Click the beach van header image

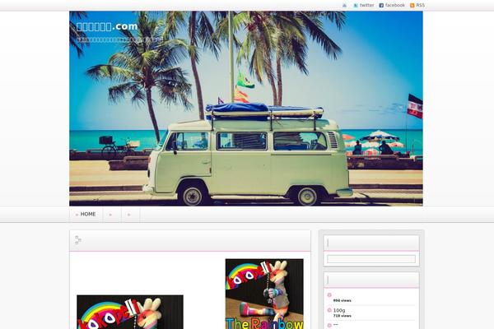tap(246, 109)
